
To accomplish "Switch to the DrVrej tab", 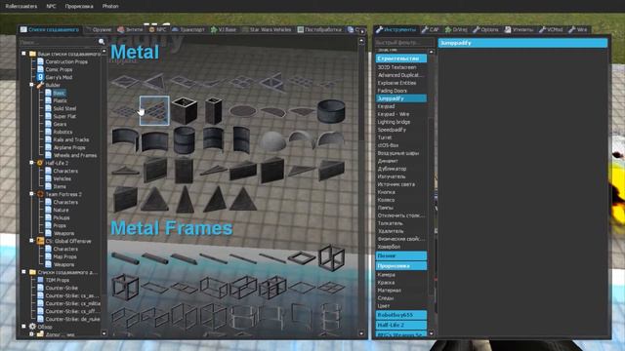I will (456, 29).
